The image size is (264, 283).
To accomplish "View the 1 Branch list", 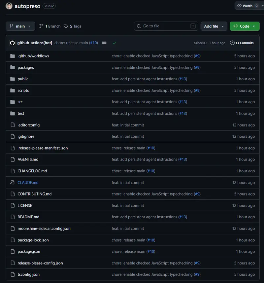I will [50, 26].
